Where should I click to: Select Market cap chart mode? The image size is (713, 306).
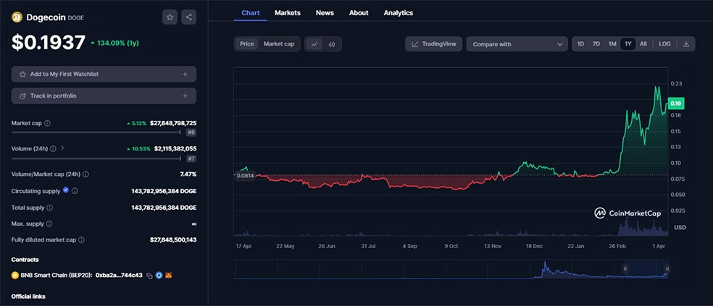[279, 44]
